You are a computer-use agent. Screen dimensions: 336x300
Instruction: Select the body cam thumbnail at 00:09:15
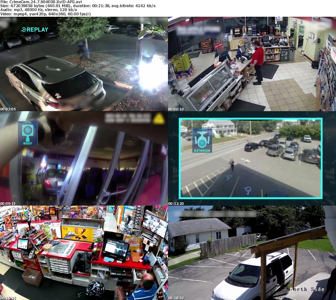pos(84,158)
